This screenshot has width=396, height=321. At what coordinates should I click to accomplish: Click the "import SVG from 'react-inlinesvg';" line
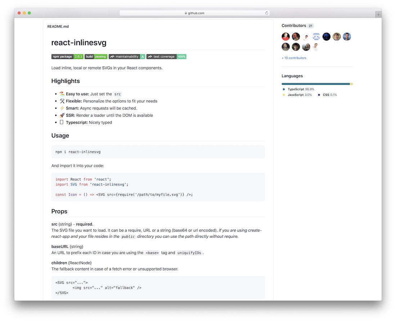pos(92,185)
